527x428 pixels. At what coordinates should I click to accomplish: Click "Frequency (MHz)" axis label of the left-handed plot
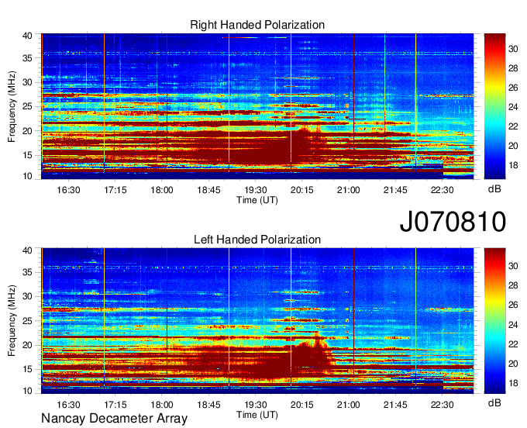point(12,321)
